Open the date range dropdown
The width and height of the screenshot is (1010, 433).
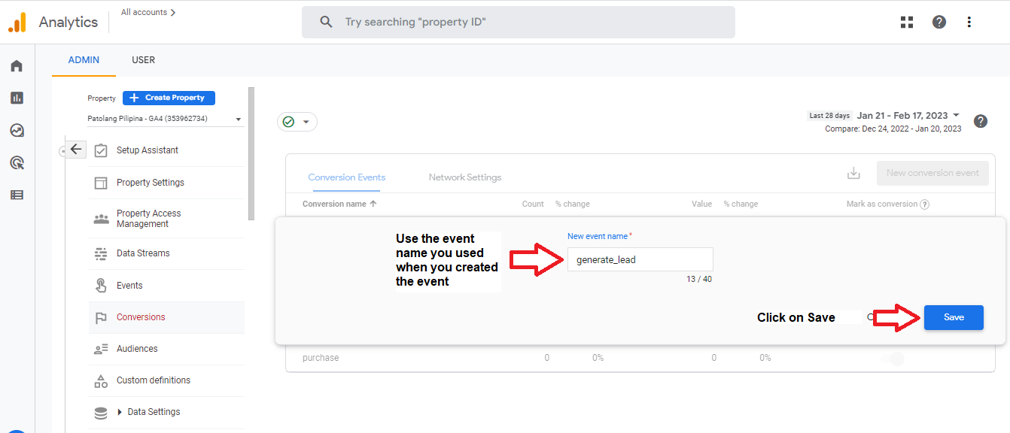[956, 115]
